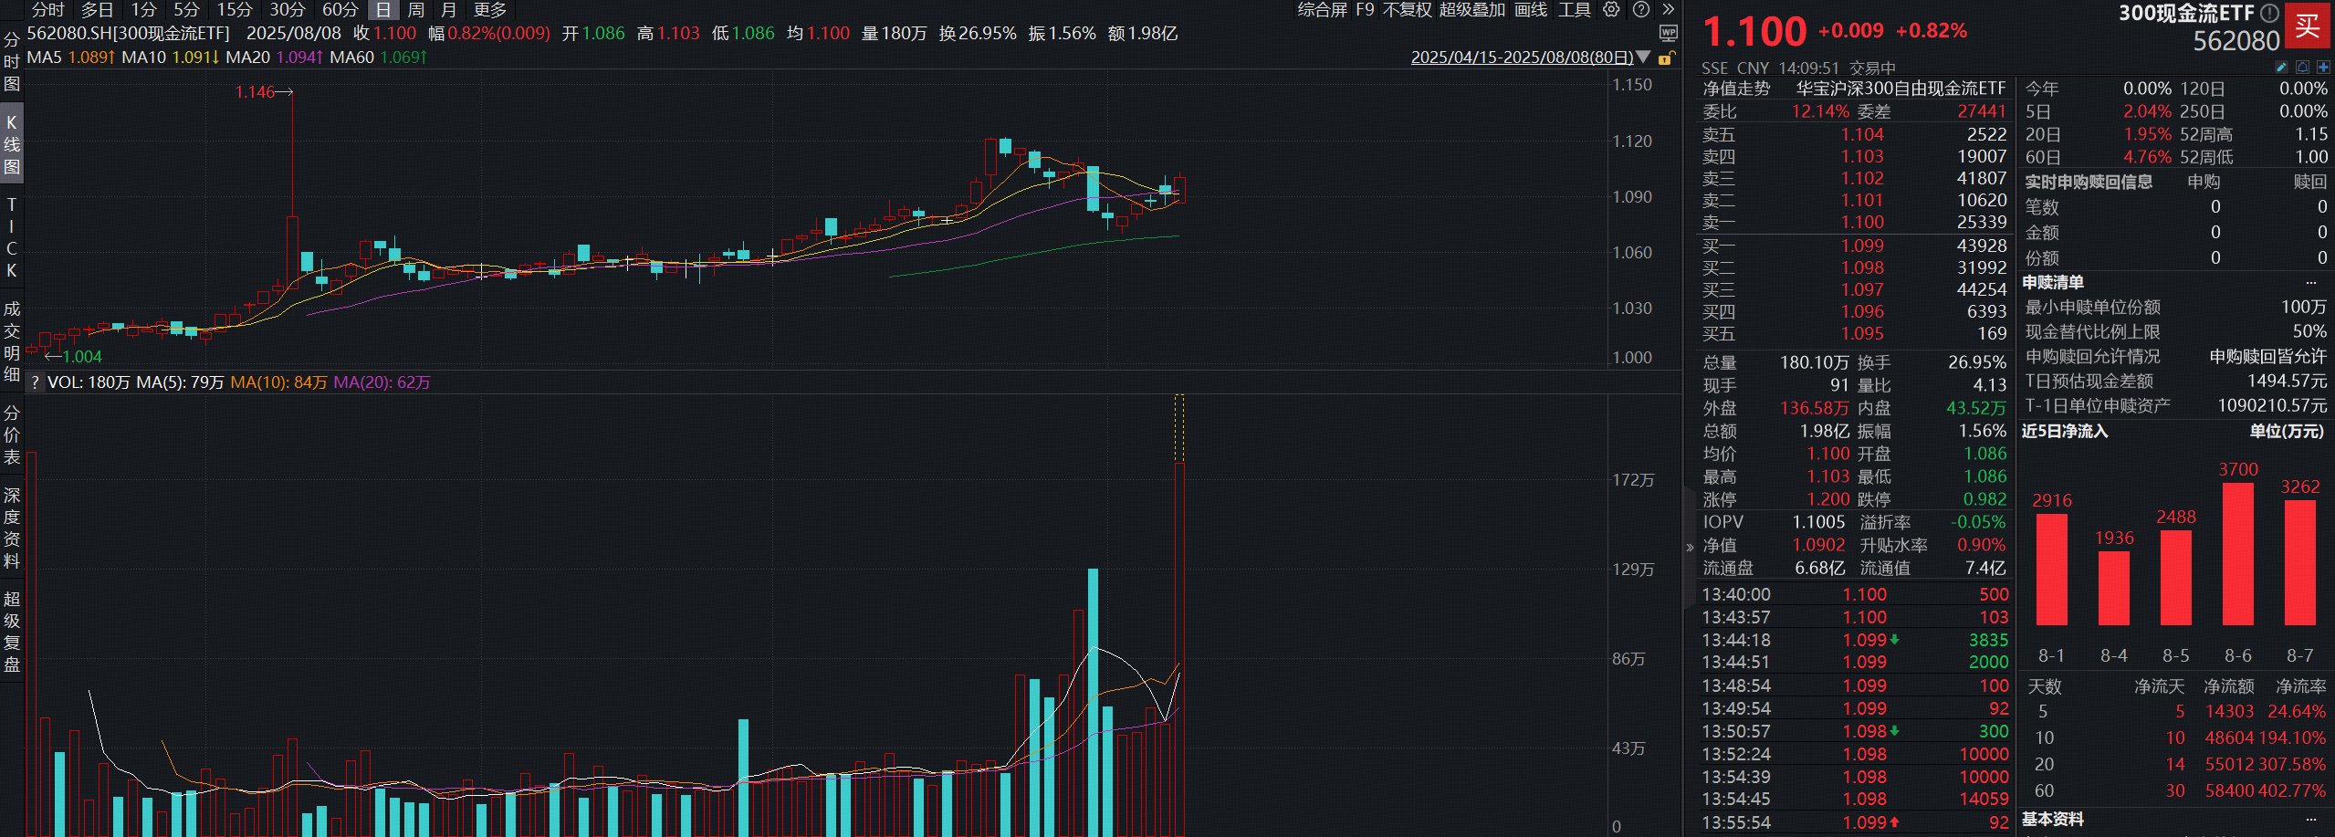Viewport: 2335px width, 837px height.
Task: Click the 申赎清单 more options ellipsis
Action: pos(2311,283)
